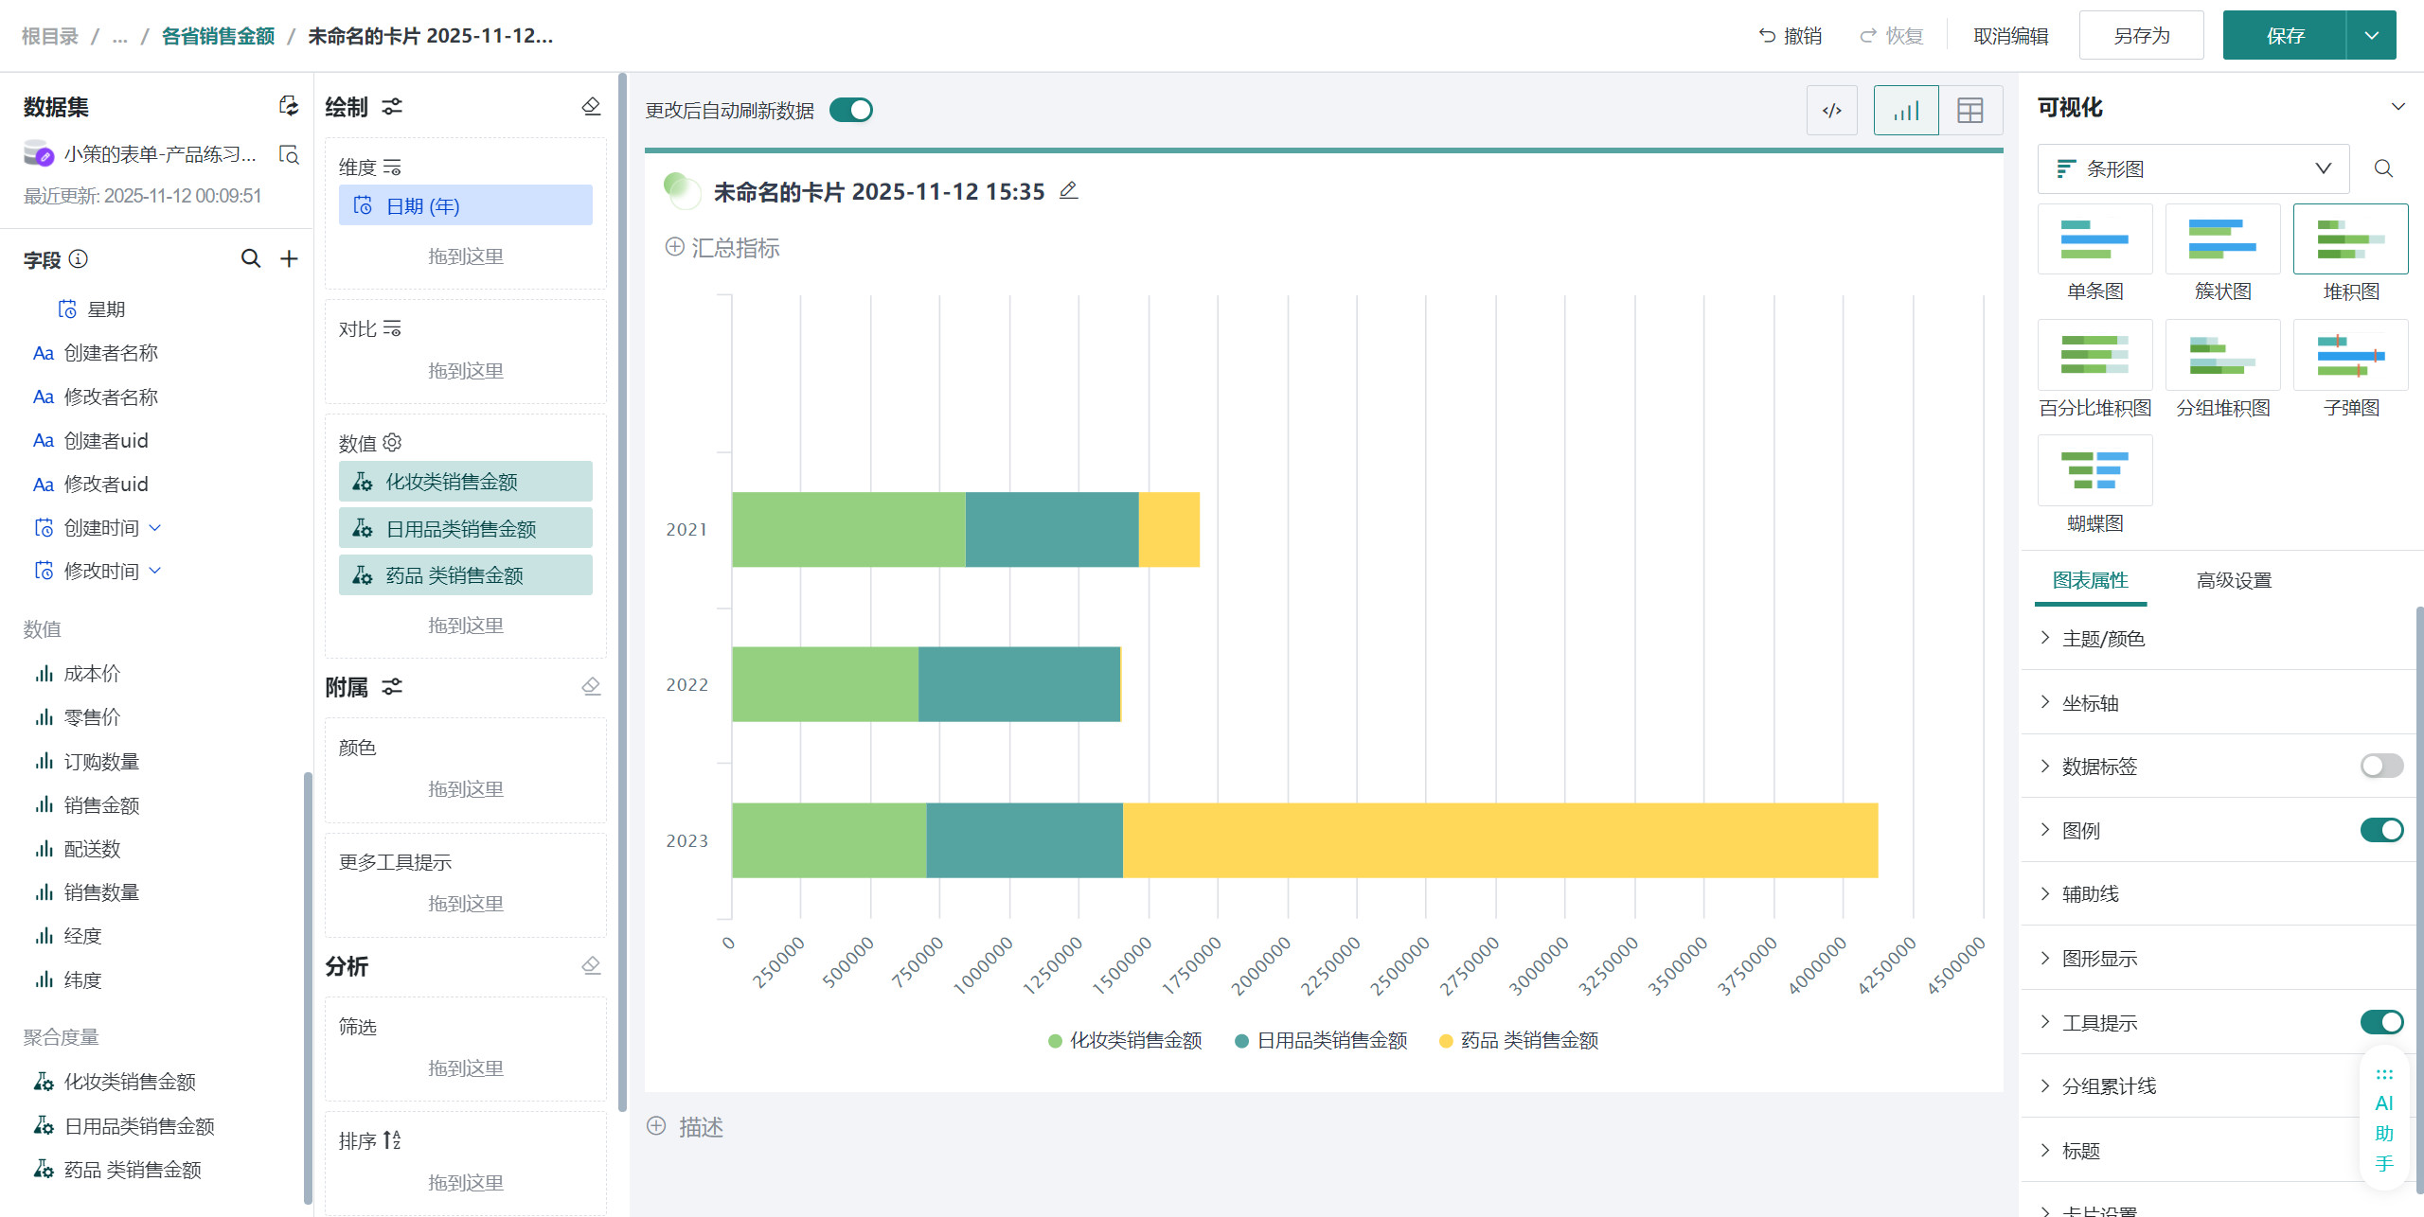Click the dataset refresh/replace icon

pos(289,106)
